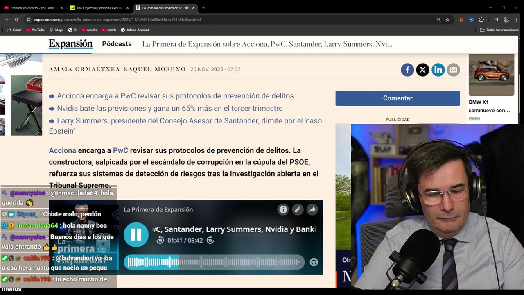This screenshot has width=524, height=295.
Task: Open the blue extension icon
Action: [471, 20]
